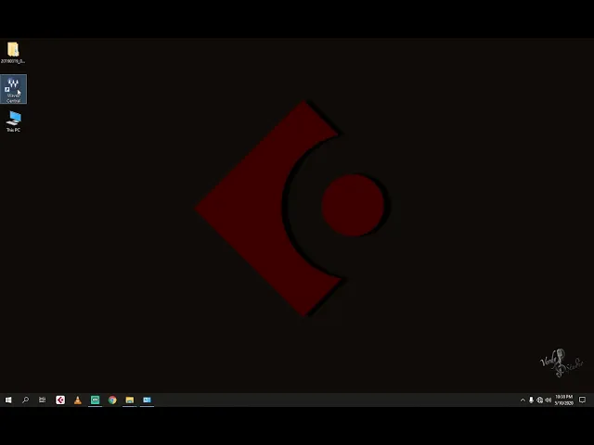The height and width of the screenshot is (445, 594).
Task: Open Google Chrome from taskbar
Action: click(x=112, y=400)
